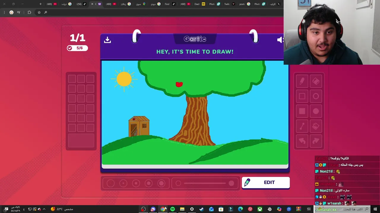Screen dimensions: 380x213
Task: Click the opacity slider handle
Action: [231, 183]
